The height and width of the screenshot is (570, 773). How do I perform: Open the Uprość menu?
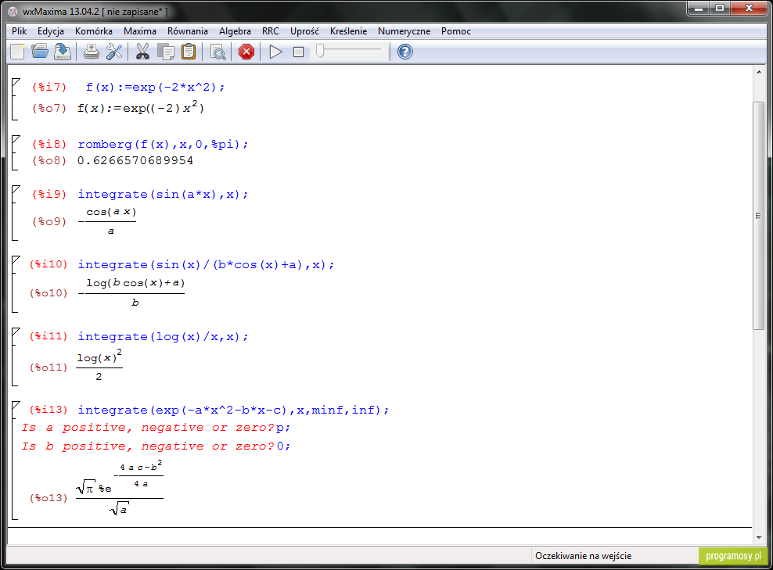tap(304, 31)
